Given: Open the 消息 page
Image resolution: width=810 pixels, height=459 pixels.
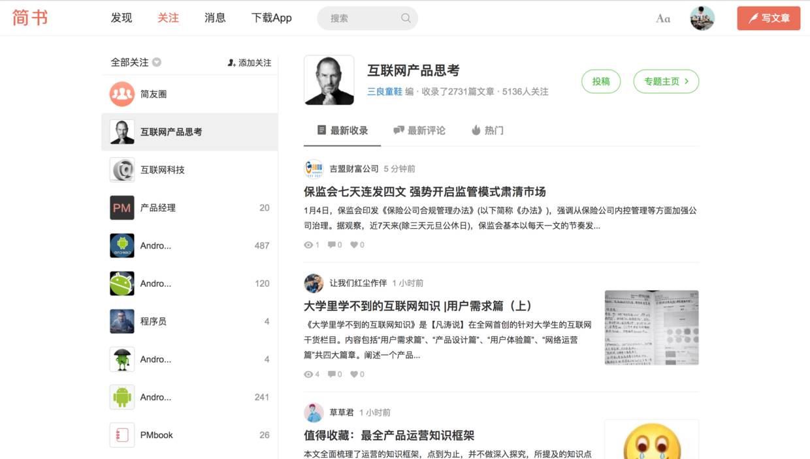Looking at the screenshot, I should tap(215, 18).
